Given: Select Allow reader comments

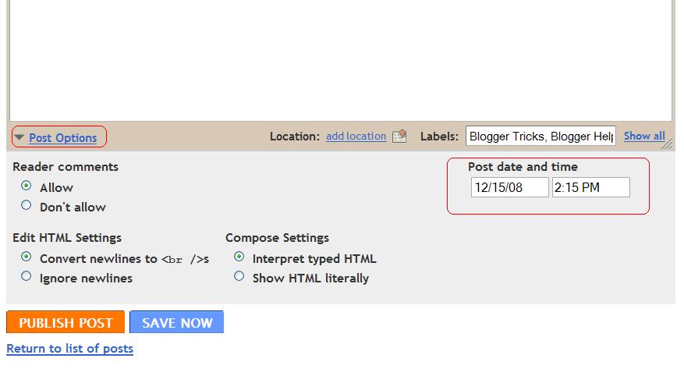Looking at the screenshot, I should (x=27, y=186).
